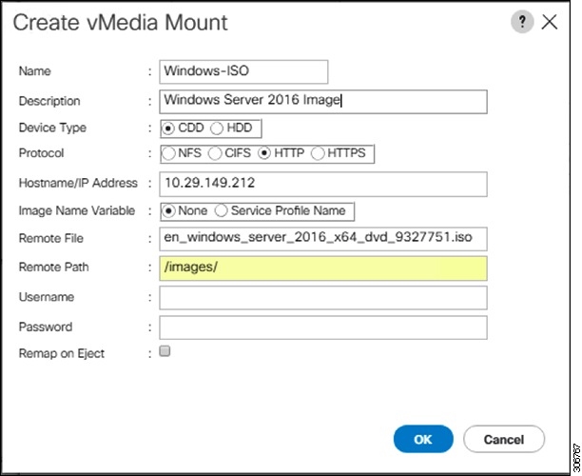The height and width of the screenshot is (476, 582).
Task: Click into the Description text field
Action: tap(323, 101)
